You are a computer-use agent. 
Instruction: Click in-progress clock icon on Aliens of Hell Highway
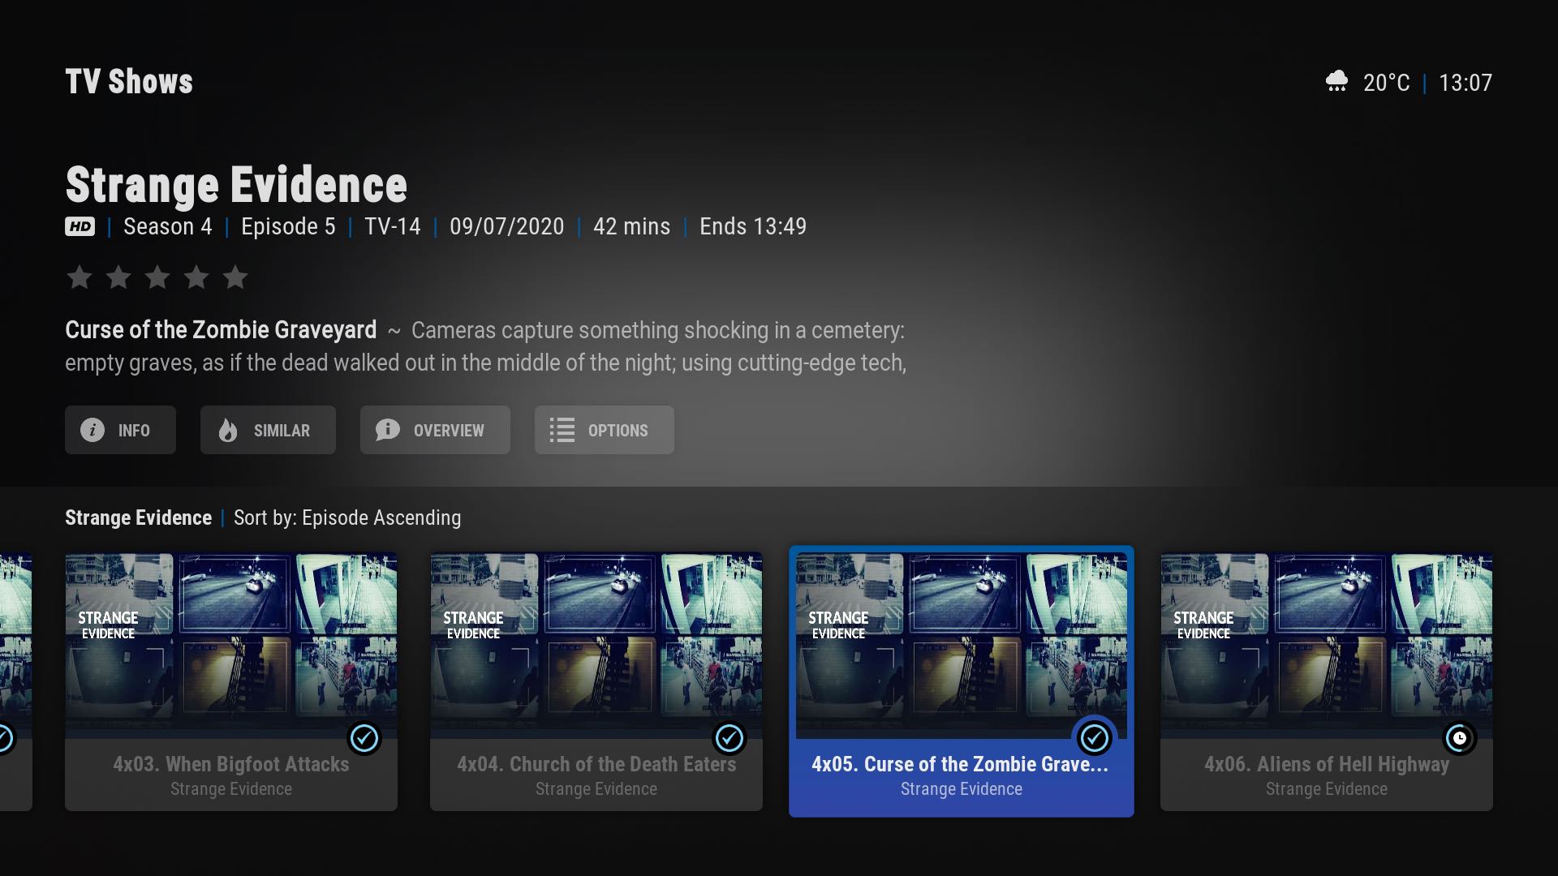[1460, 738]
